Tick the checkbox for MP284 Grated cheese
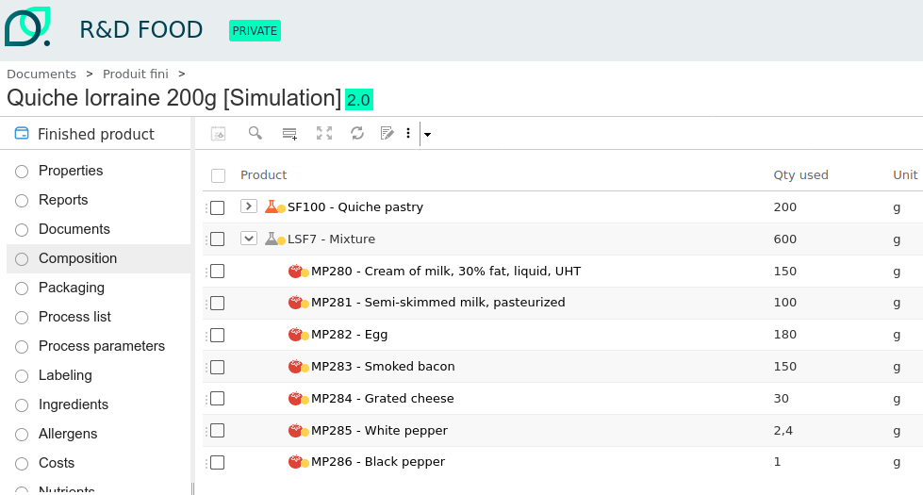 click(217, 399)
